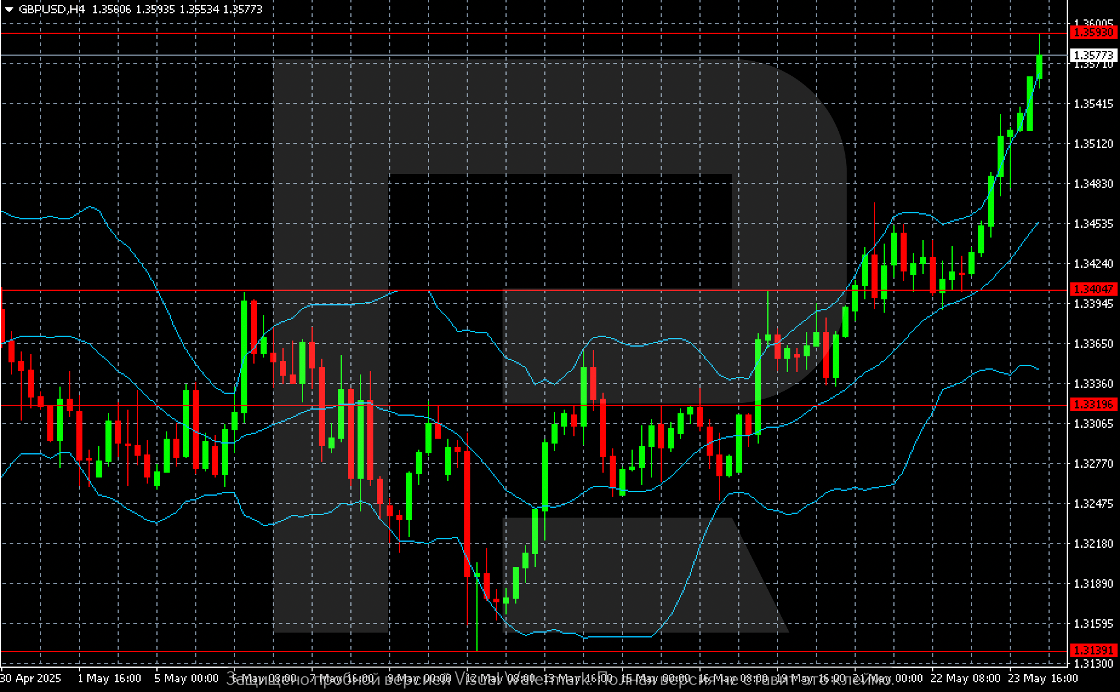Click the 1.33650 price scale value

(1093, 344)
